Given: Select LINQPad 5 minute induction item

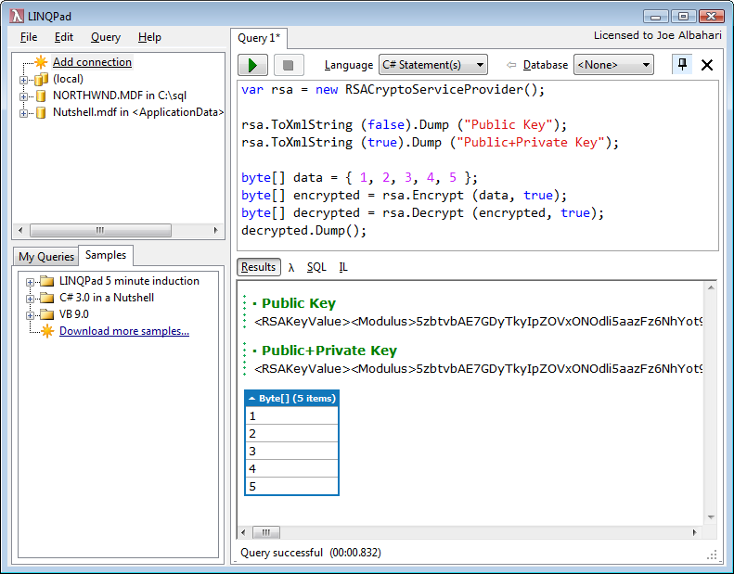Looking at the screenshot, I should click(x=129, y=281).
